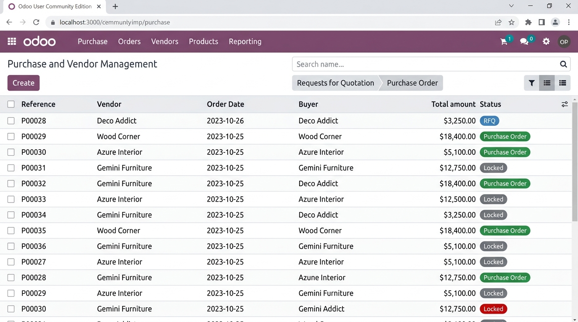Select the P00036 row checkbox
This screenshot has width=578, height=322.
[x=11, y=246]
